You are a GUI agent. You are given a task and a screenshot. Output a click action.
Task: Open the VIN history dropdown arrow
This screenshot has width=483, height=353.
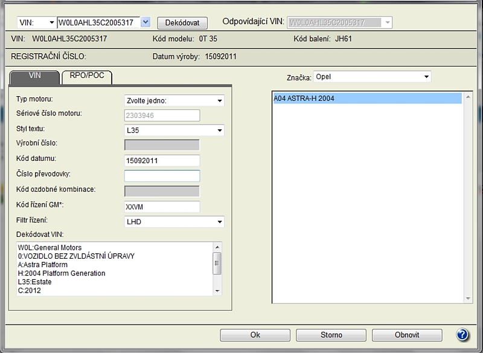[x=145, y=22]
